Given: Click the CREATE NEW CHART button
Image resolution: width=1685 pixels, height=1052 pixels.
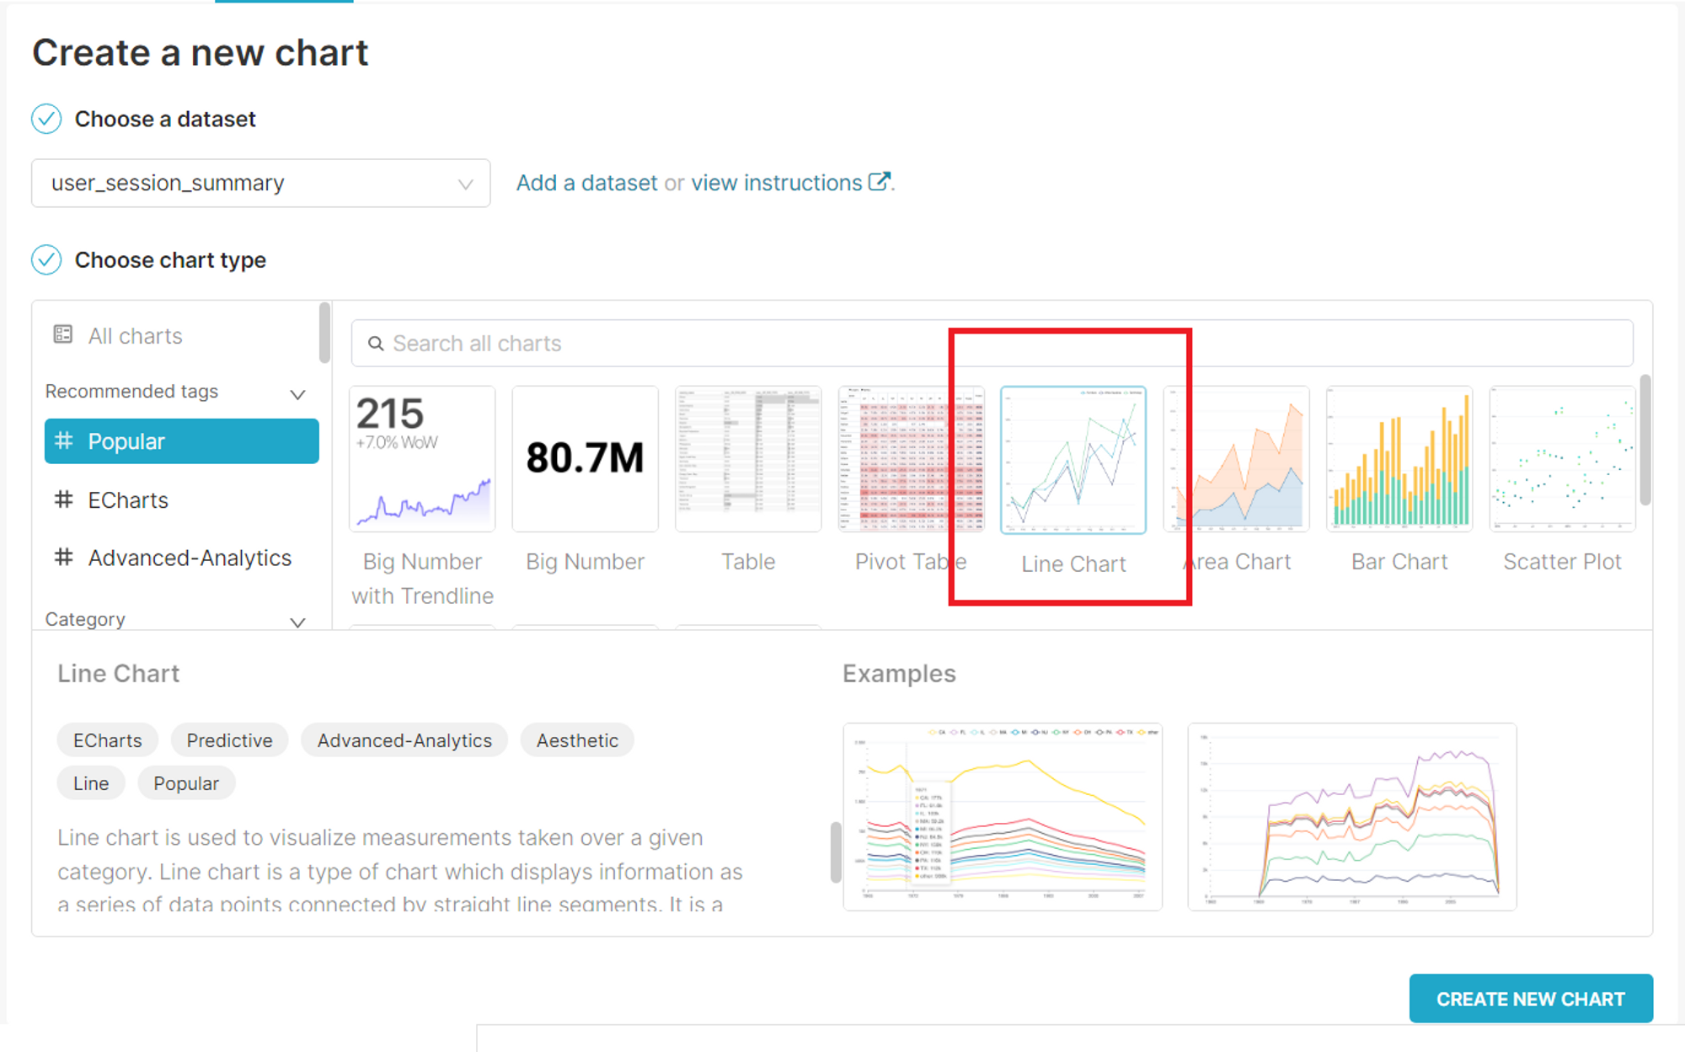Looking at the screenshot, I should pos(1530,999).
